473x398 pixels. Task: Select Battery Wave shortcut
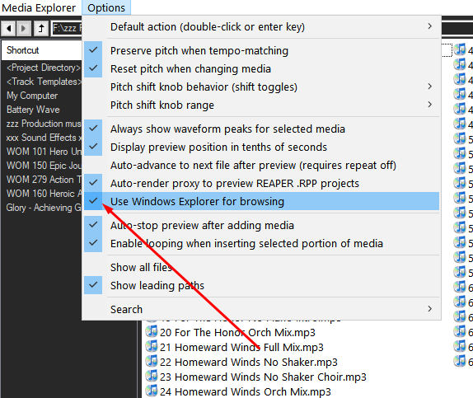pyautogui.click(x=33, y=110)
